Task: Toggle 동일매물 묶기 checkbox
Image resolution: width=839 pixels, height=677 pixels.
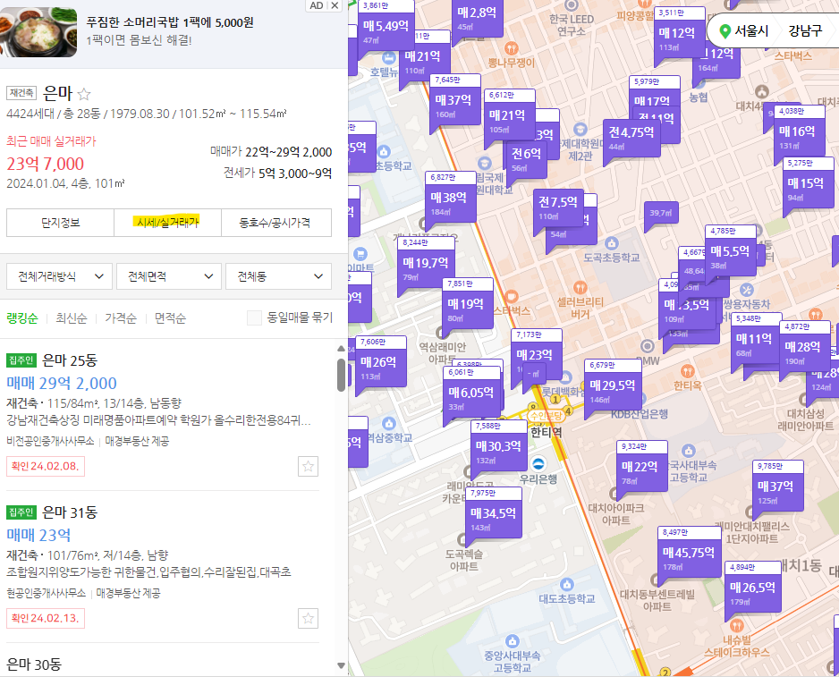Action: [254, 317]
